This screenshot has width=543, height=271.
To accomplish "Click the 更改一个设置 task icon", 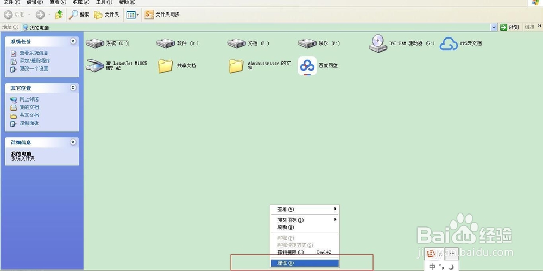I will (14, 69).
